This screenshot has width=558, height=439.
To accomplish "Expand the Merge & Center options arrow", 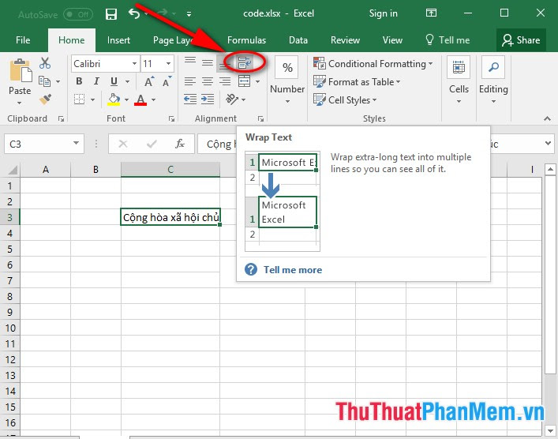I will 257,81.
